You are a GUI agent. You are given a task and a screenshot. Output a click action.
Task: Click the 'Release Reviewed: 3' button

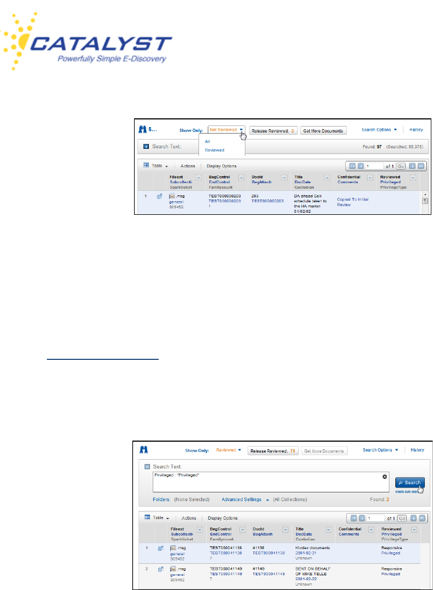273,130
